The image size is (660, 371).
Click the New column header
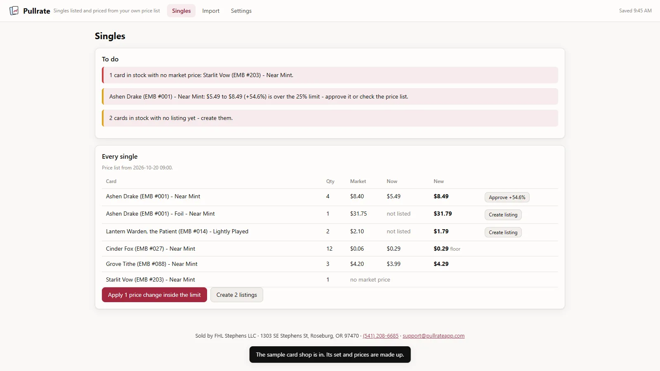[438, 181]
